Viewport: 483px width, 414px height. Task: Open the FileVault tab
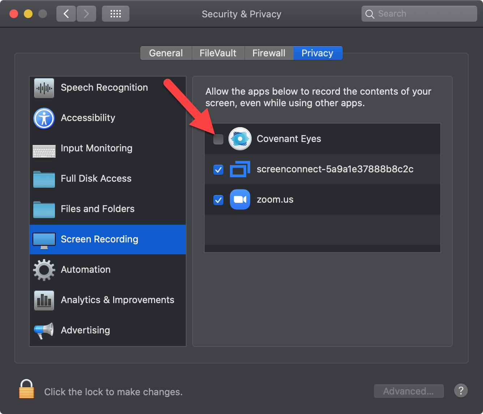tap(218, 53)
